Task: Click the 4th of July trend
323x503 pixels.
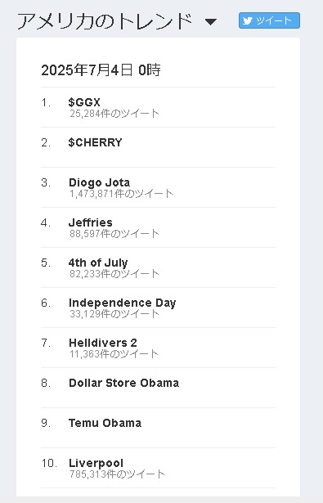Action: pyautogui.click(x=98, y=263)
